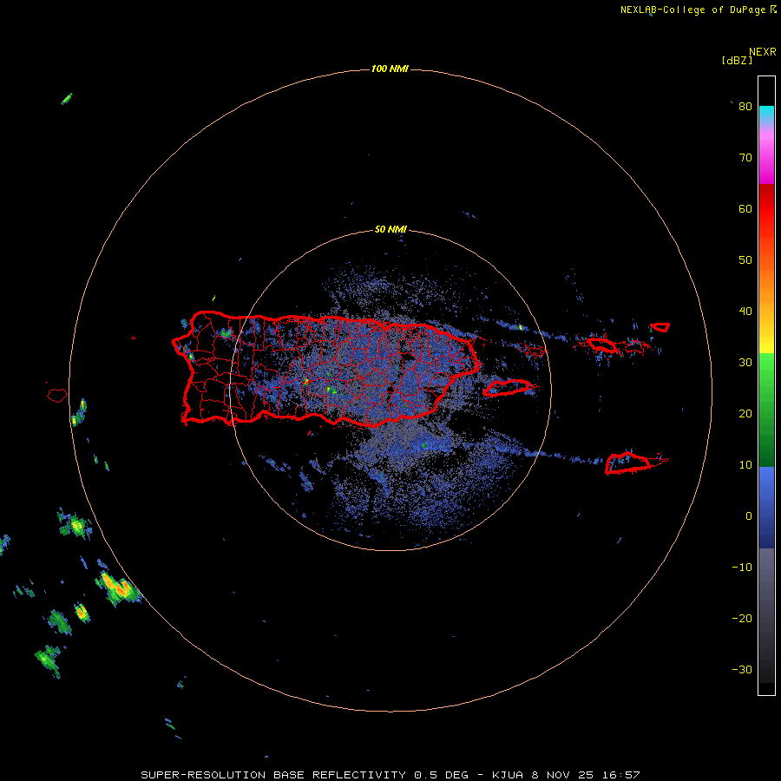Pick the cyan segment of the color bar
Viewport: 781px width, 781px height.
[x=766, y=115]
